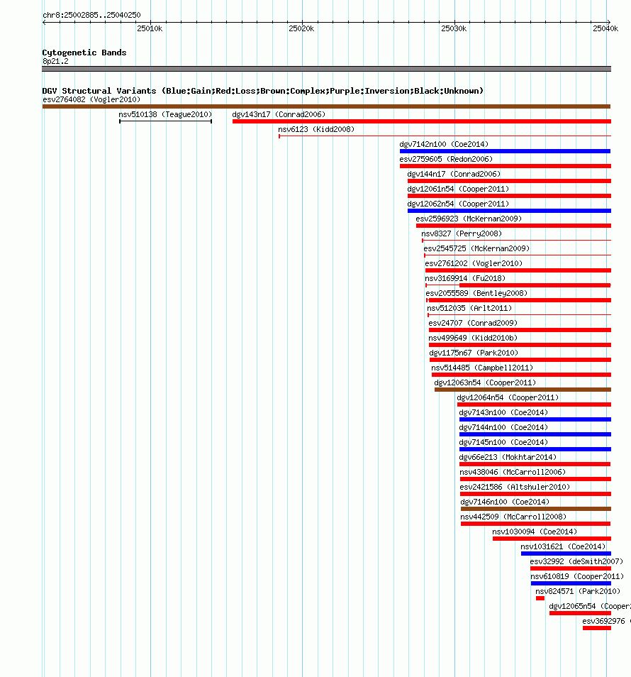Open nsv442509 (McCarroll2008) label
631x677 pixels.
pyautogui.click(x=514, y=517)
